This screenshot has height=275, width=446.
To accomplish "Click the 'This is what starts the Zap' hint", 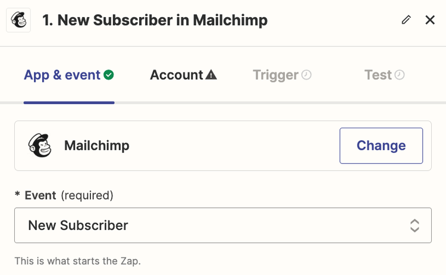I will pos(78,261).
